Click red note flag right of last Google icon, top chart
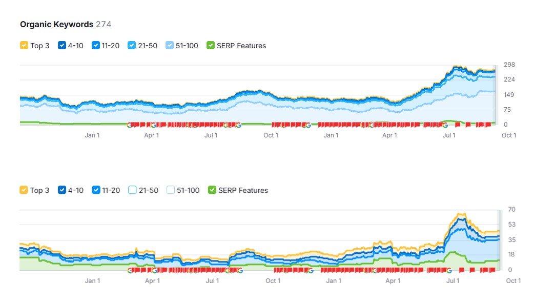The width and height of the screenshot is (534, 302). [x=458, y=125]
